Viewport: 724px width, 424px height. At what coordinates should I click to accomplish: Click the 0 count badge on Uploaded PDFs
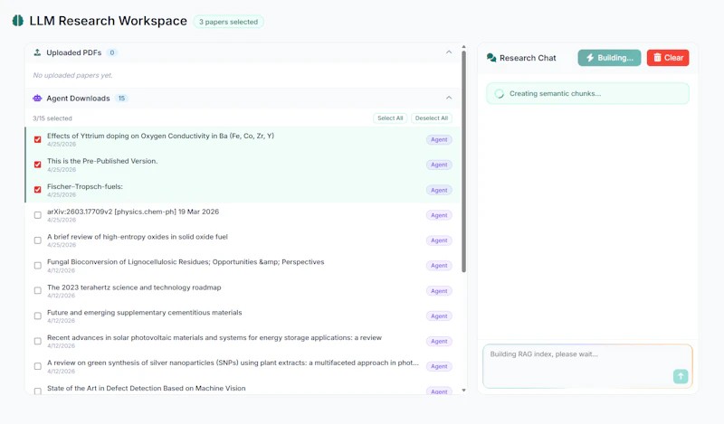(x=111, y=52)
